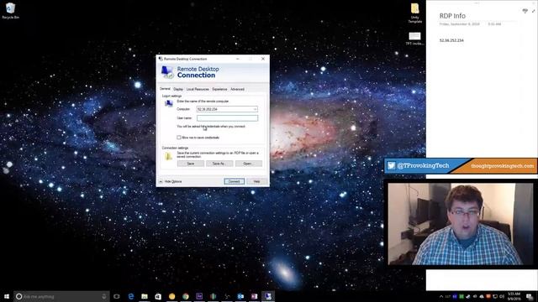Screen dimensions: 538x302
Task: Show hidden system tray icons
Action: [441, 296]
